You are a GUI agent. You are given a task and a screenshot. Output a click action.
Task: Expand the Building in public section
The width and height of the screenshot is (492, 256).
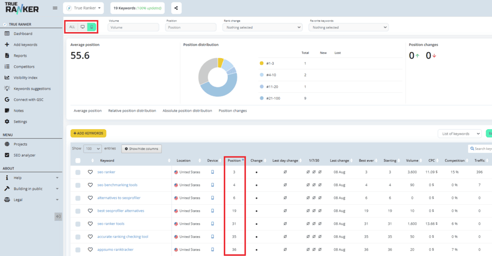[x=57, y=189]
